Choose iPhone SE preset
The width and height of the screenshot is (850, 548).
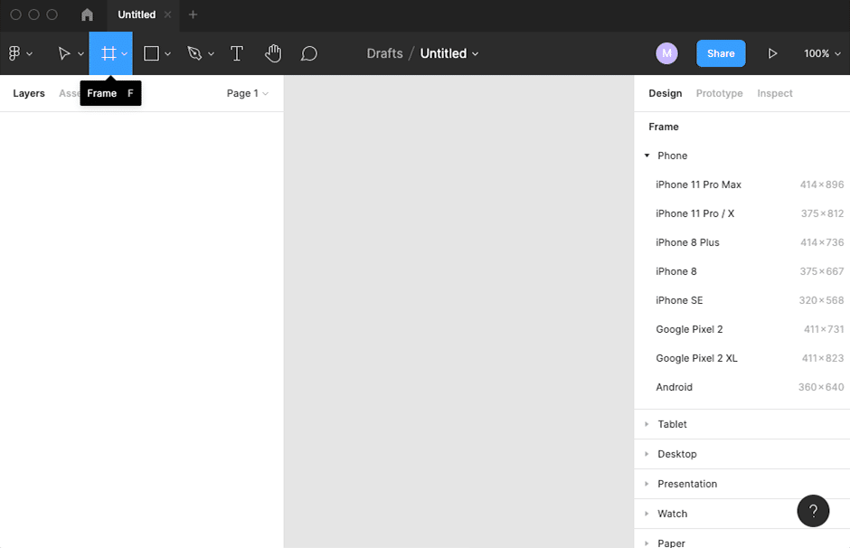[x=742, y=300]
